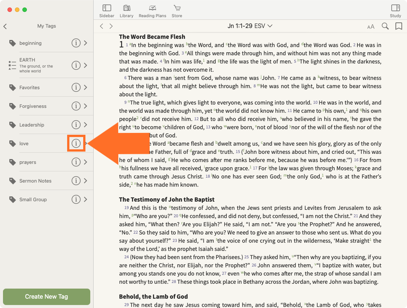This screenshot has width=407, height=308.
Task: Open Reading Plans
Action: click(x=152, y=11)
